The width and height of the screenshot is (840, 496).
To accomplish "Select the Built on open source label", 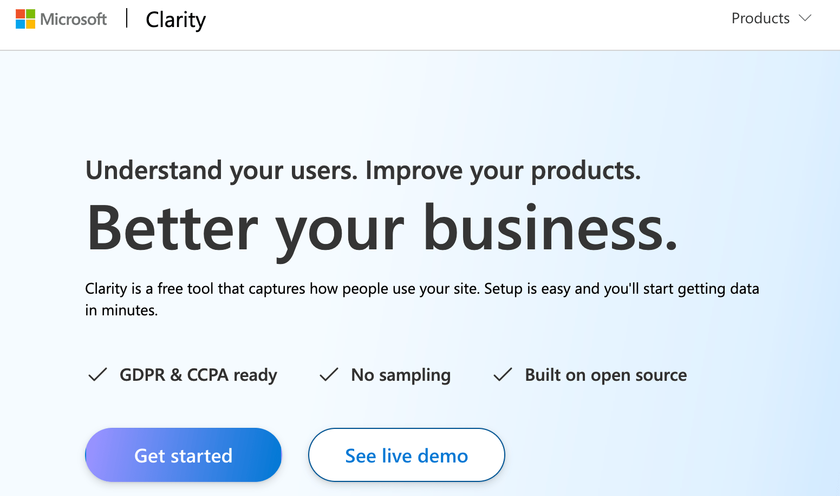I will coord(605,375).
